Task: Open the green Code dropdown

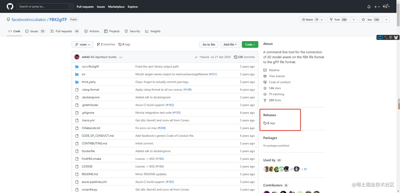Action: pos(250,45)
